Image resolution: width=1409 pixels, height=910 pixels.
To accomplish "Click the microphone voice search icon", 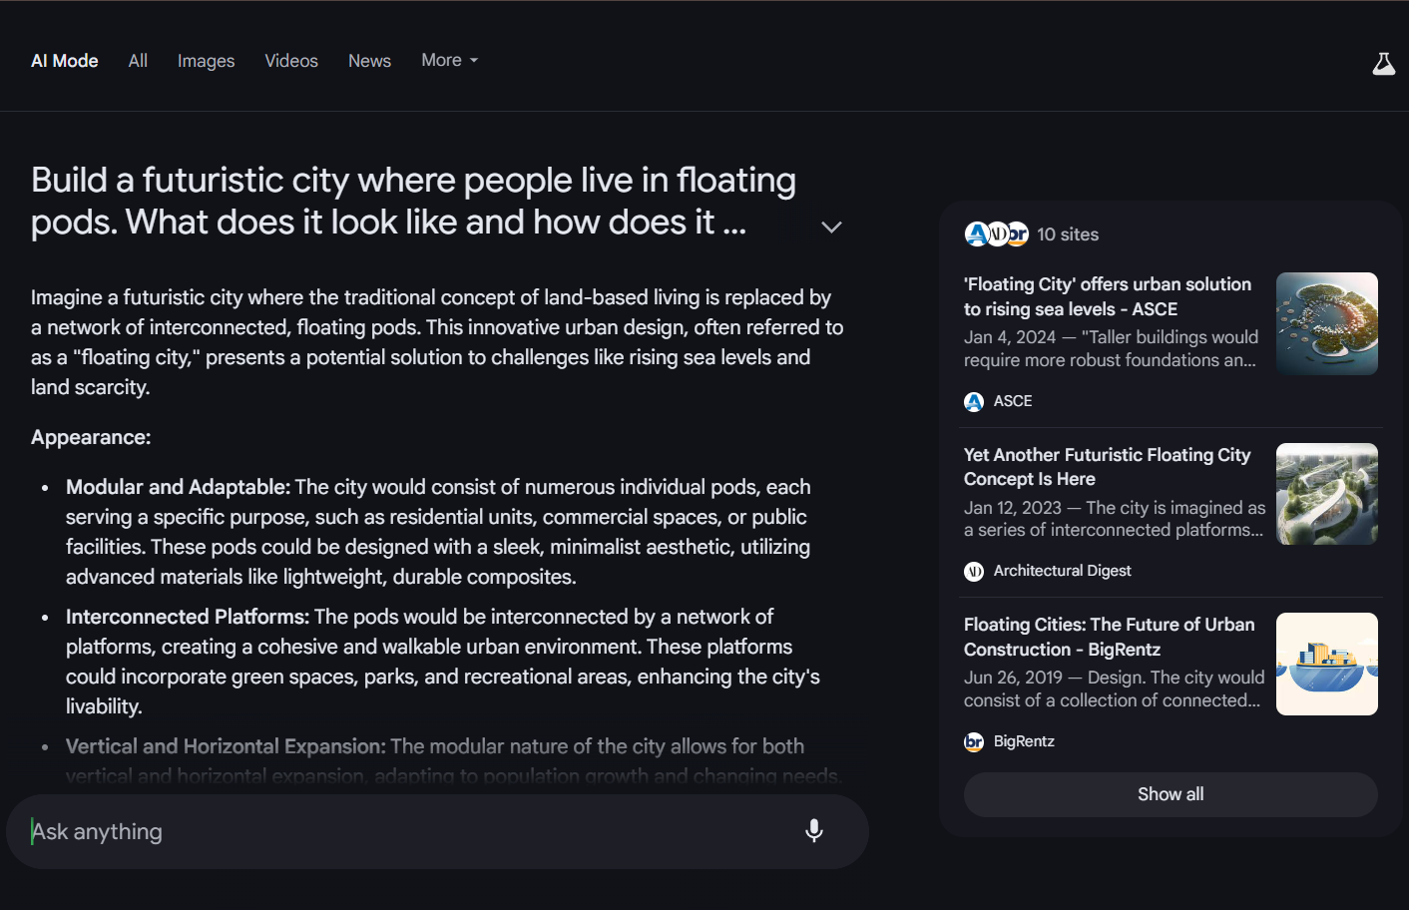I will coord(814,831).
